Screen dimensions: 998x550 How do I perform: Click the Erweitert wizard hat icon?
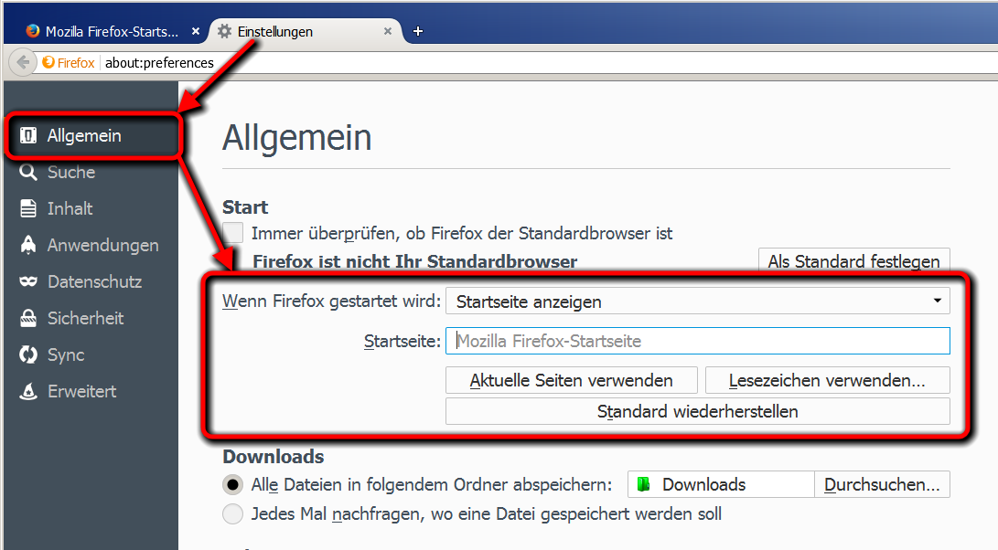click(x=28, y=392)
